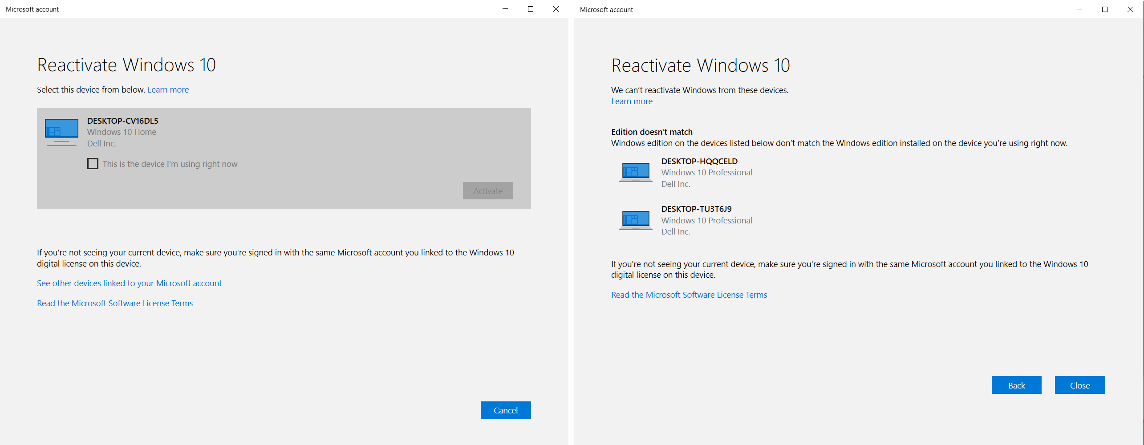Click the 'Edition doesn't match' heading
Screen dimensions: 1144x445
pyautogui.click(x=652, y=132)
